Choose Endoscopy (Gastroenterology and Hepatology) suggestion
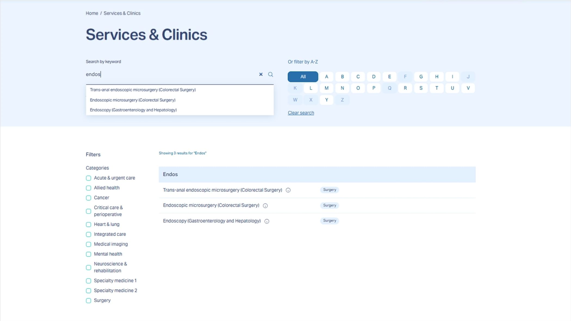Screen dimensions: 571x321 133,110
